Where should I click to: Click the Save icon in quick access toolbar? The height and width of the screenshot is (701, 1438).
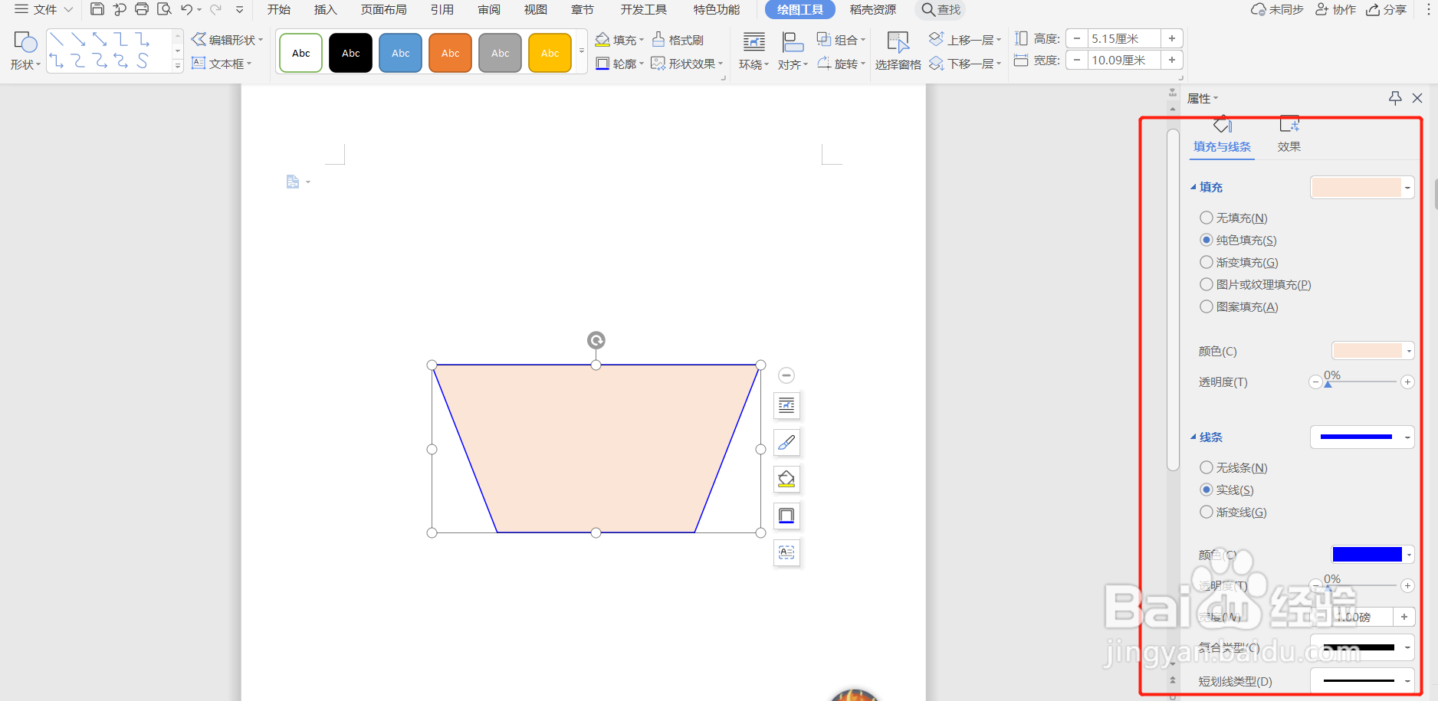[x=97, y=9]
